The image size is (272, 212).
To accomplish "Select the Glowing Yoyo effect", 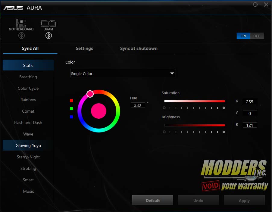I will 28,145.
